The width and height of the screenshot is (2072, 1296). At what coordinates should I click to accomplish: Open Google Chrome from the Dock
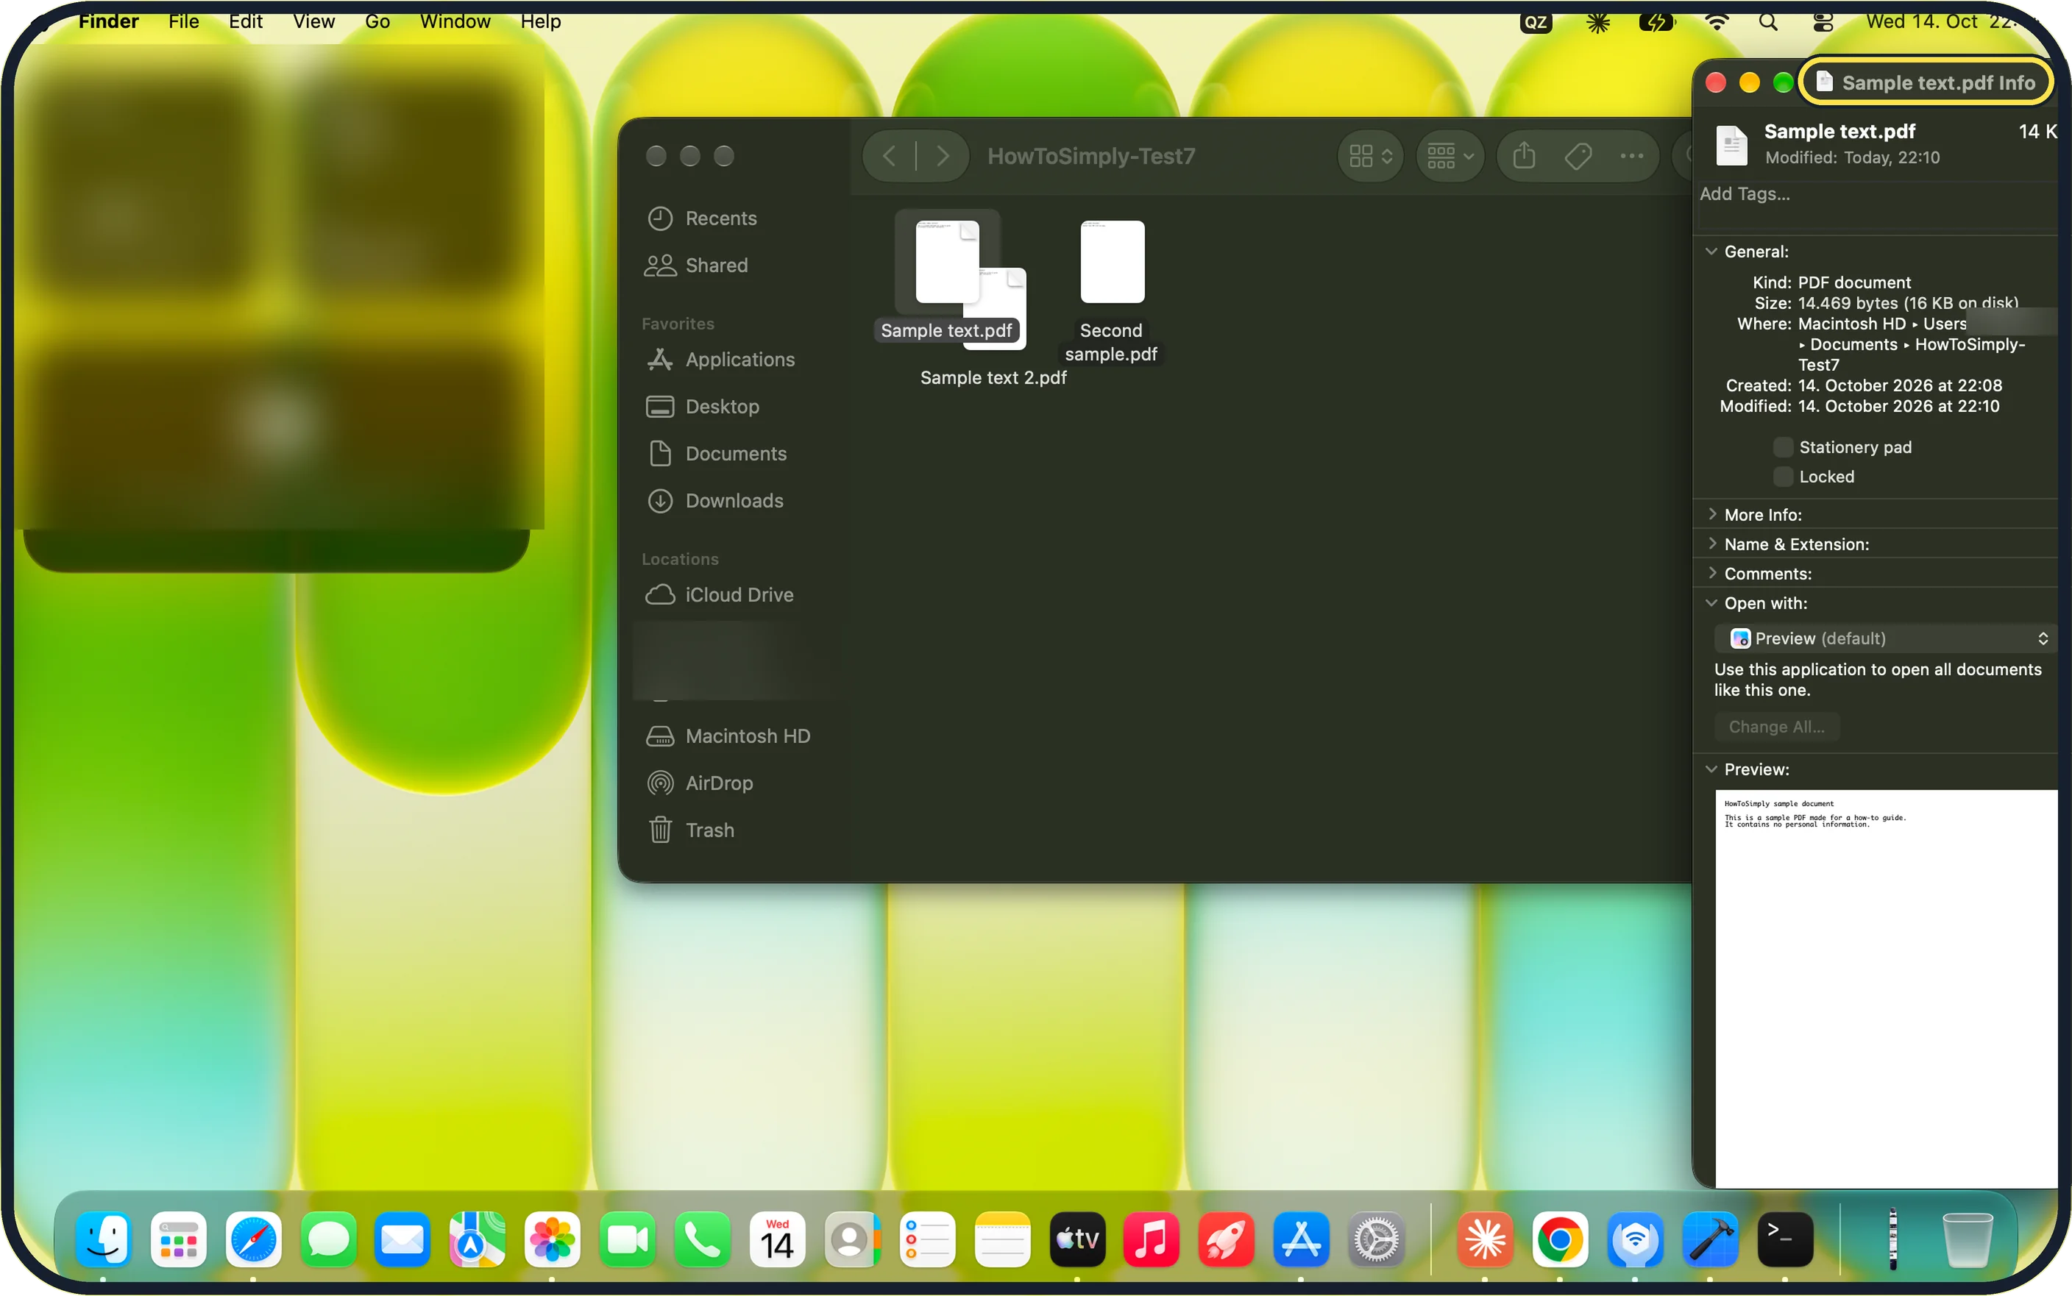pyautogui.click(x=1559, y=1239)
